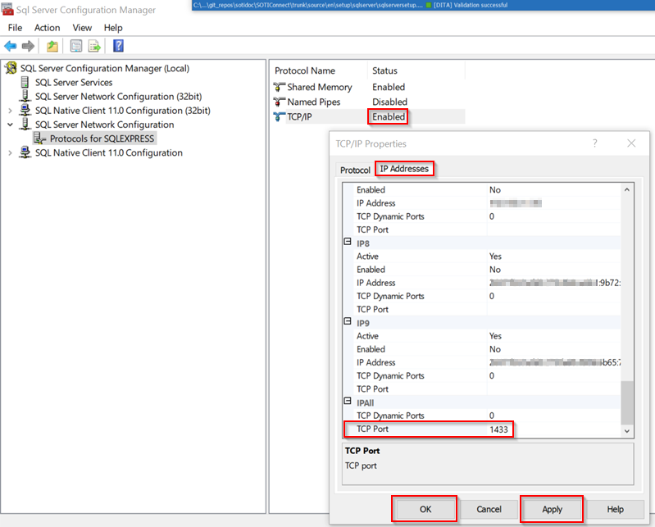Click the Sql Server Configuration Manager title icon
This screenshot has width=655, height=527.
click(x=7, y=9)
